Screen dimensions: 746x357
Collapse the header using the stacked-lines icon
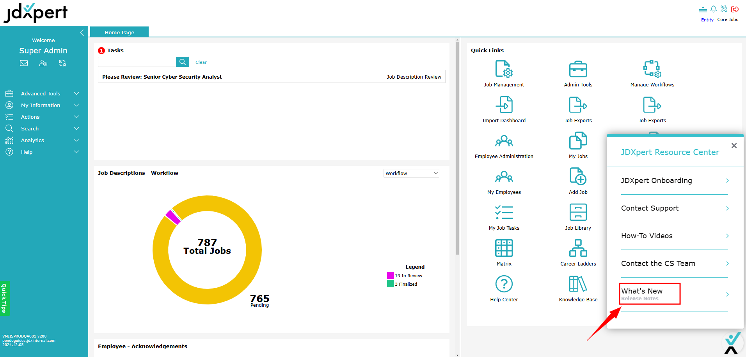click(x=703, y=9)
